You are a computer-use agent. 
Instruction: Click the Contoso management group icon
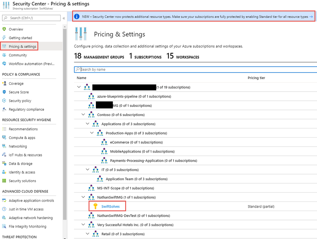[91, 115]
